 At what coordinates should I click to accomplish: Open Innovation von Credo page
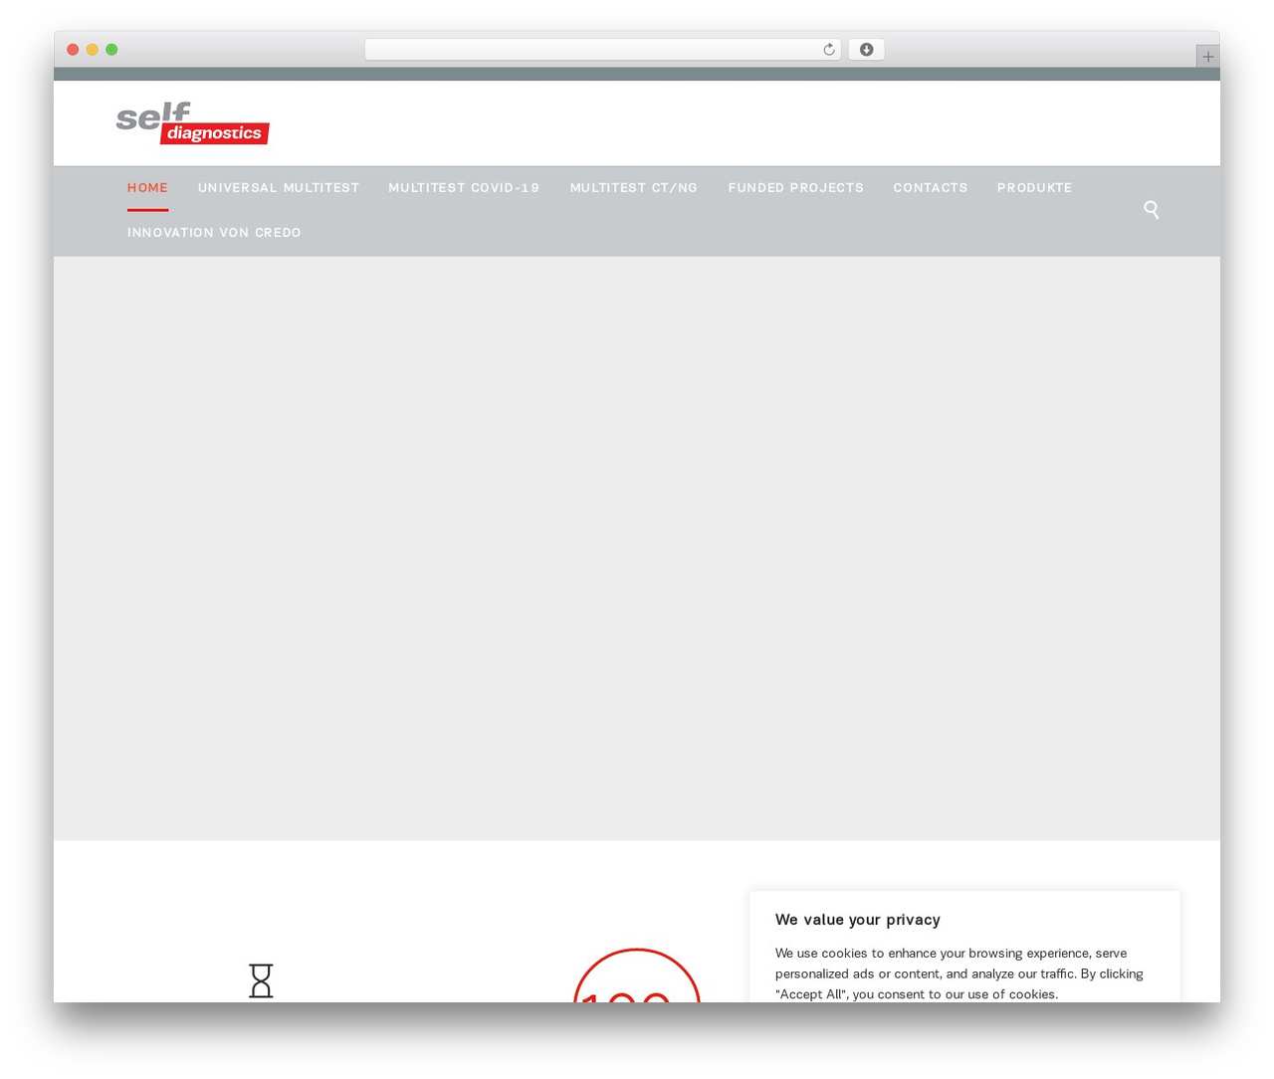coord(214,232)
